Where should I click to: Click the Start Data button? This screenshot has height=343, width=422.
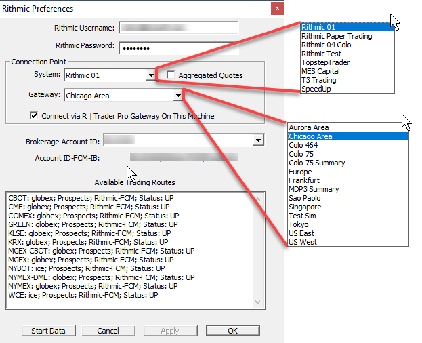coord(48,331)
